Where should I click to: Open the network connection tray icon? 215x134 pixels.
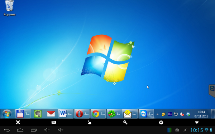click(176, 114)
